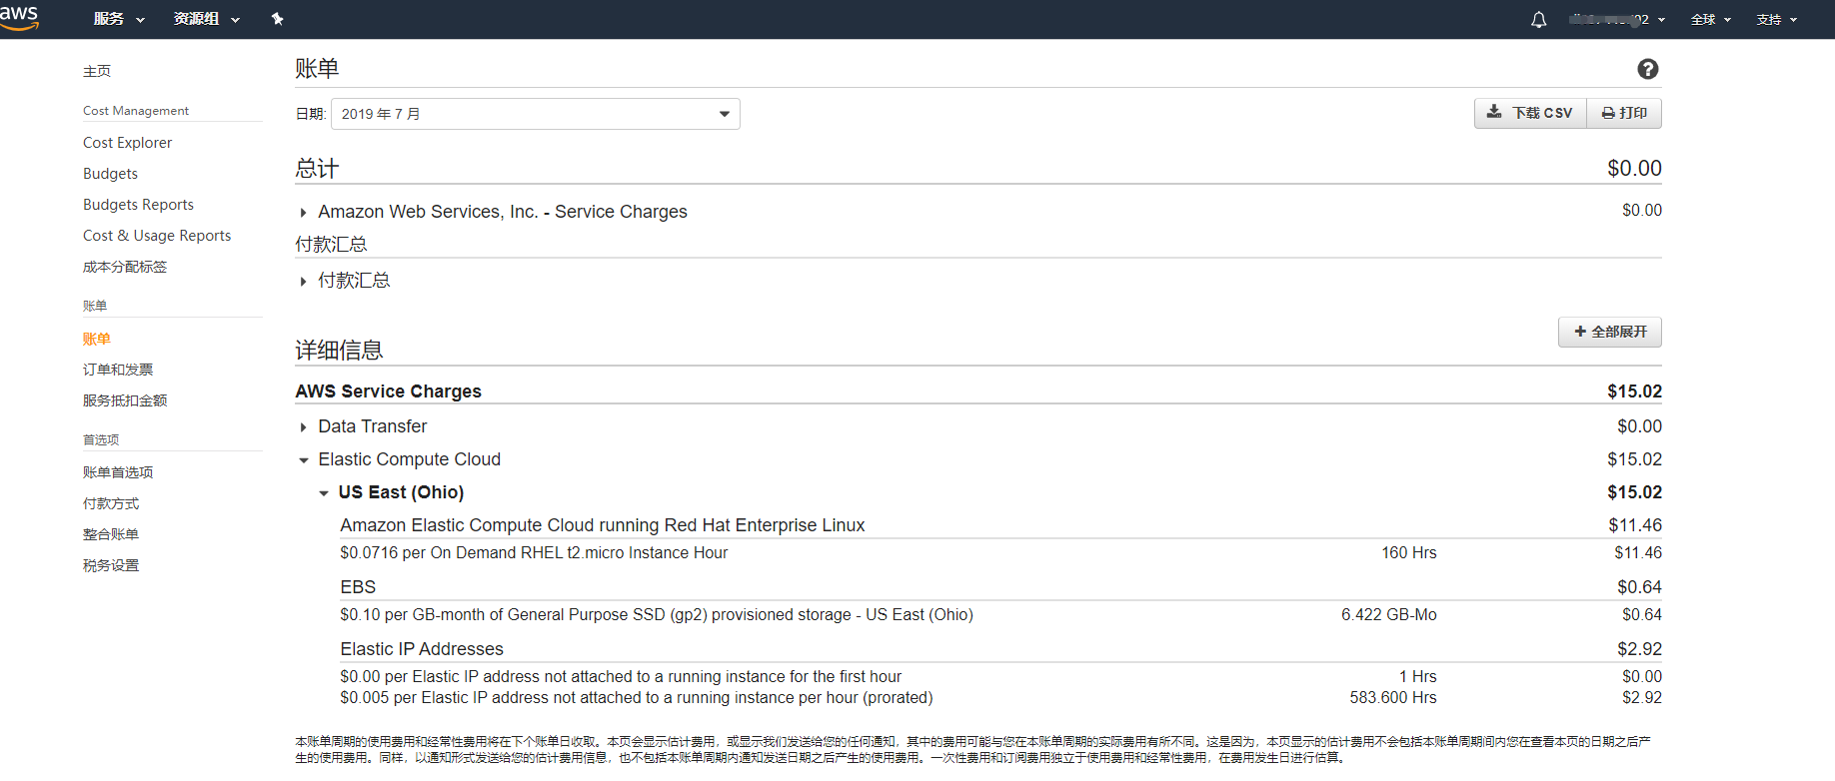Open the 支持 support menu

(1776, 19)
